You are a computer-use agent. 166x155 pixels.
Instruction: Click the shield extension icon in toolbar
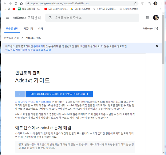pyautogui.click(x=142, y=3)
